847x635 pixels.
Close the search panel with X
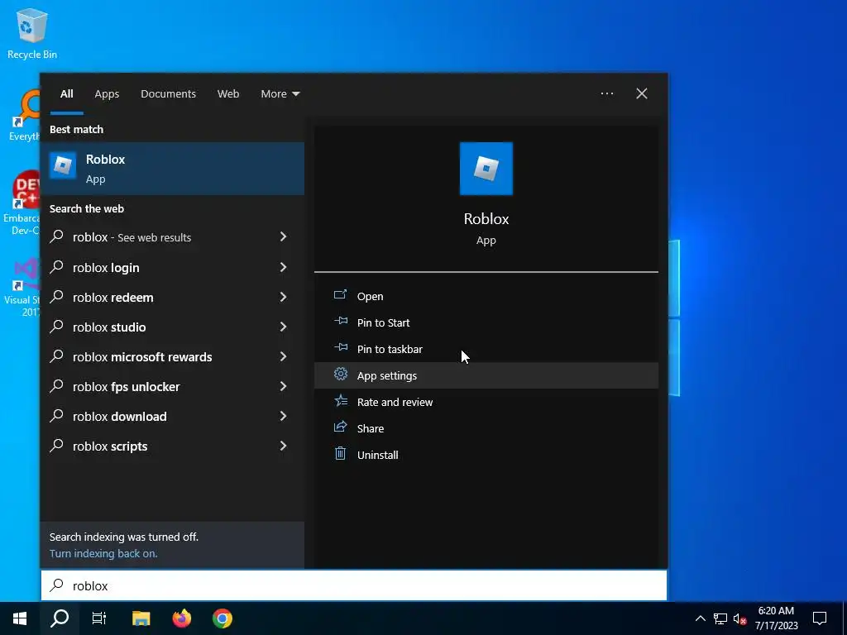(642, 93)
